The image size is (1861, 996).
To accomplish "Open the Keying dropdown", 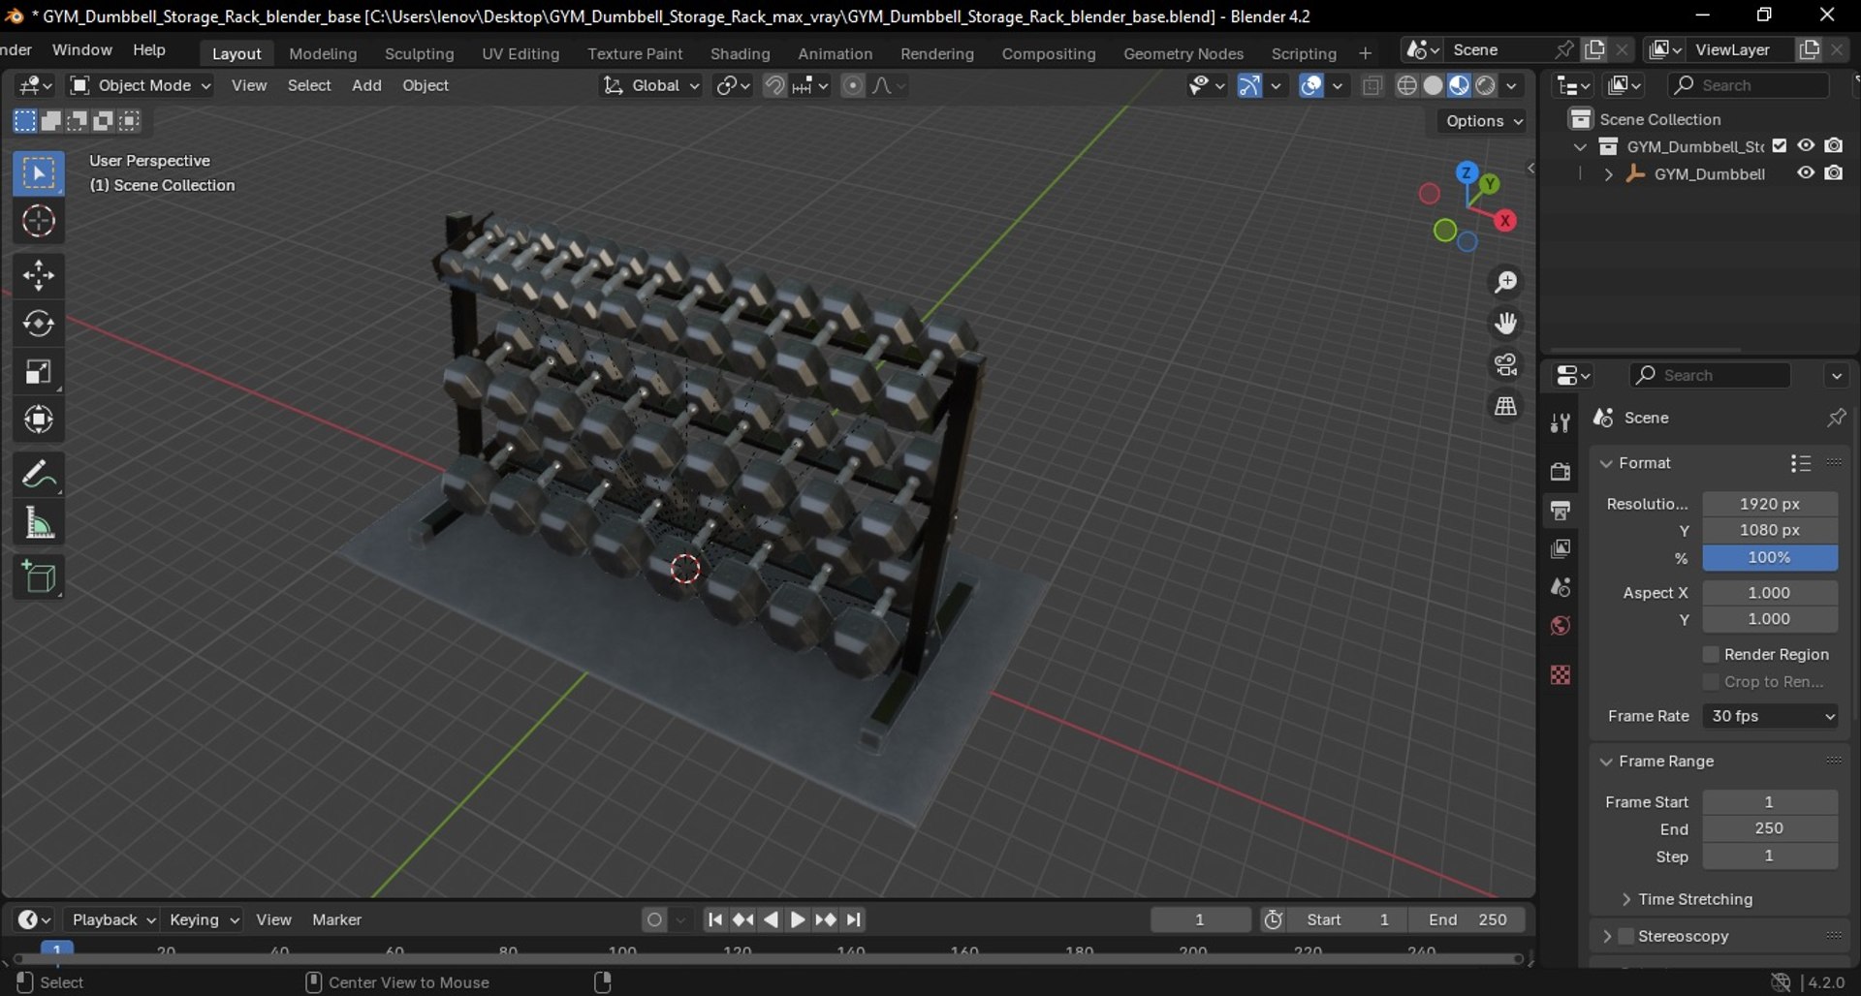I will click(203, 919).
